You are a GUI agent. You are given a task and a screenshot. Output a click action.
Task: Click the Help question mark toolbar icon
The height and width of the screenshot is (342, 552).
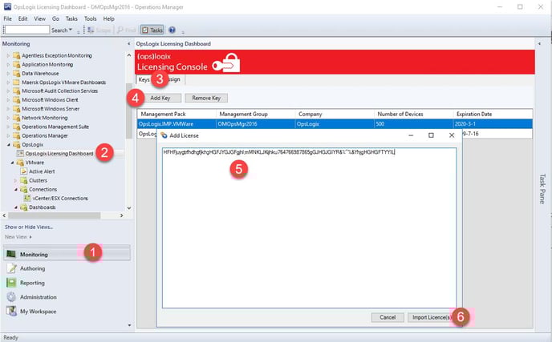[x=172, y=30]
